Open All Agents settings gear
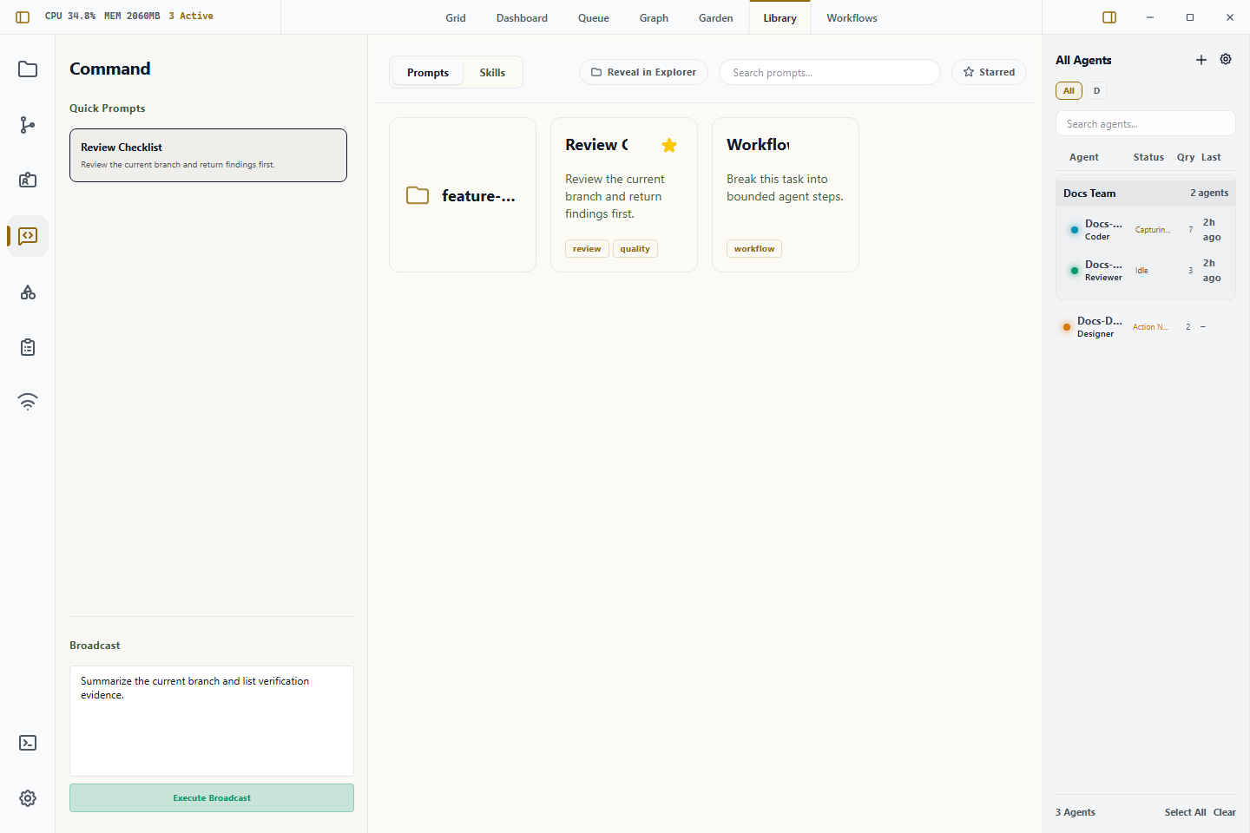Screen dimensions: 1250x833 point(1226,59)
